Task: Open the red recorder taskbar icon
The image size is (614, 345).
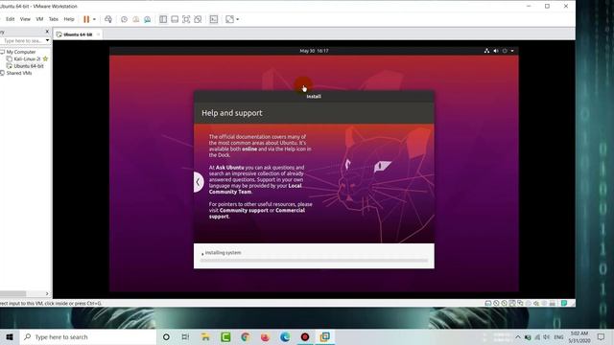Action: 305,336
